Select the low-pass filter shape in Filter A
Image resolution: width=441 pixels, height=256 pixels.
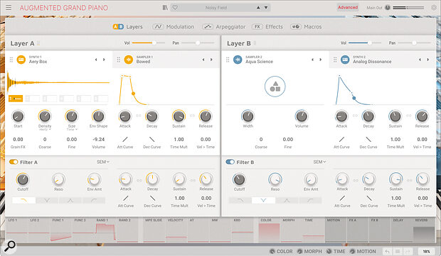click(x=23, y=200)
